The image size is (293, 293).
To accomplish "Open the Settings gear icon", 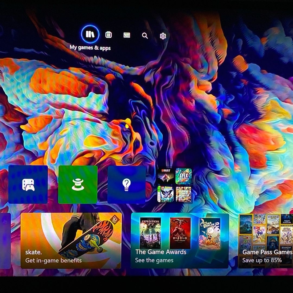I will pos(163,36).
